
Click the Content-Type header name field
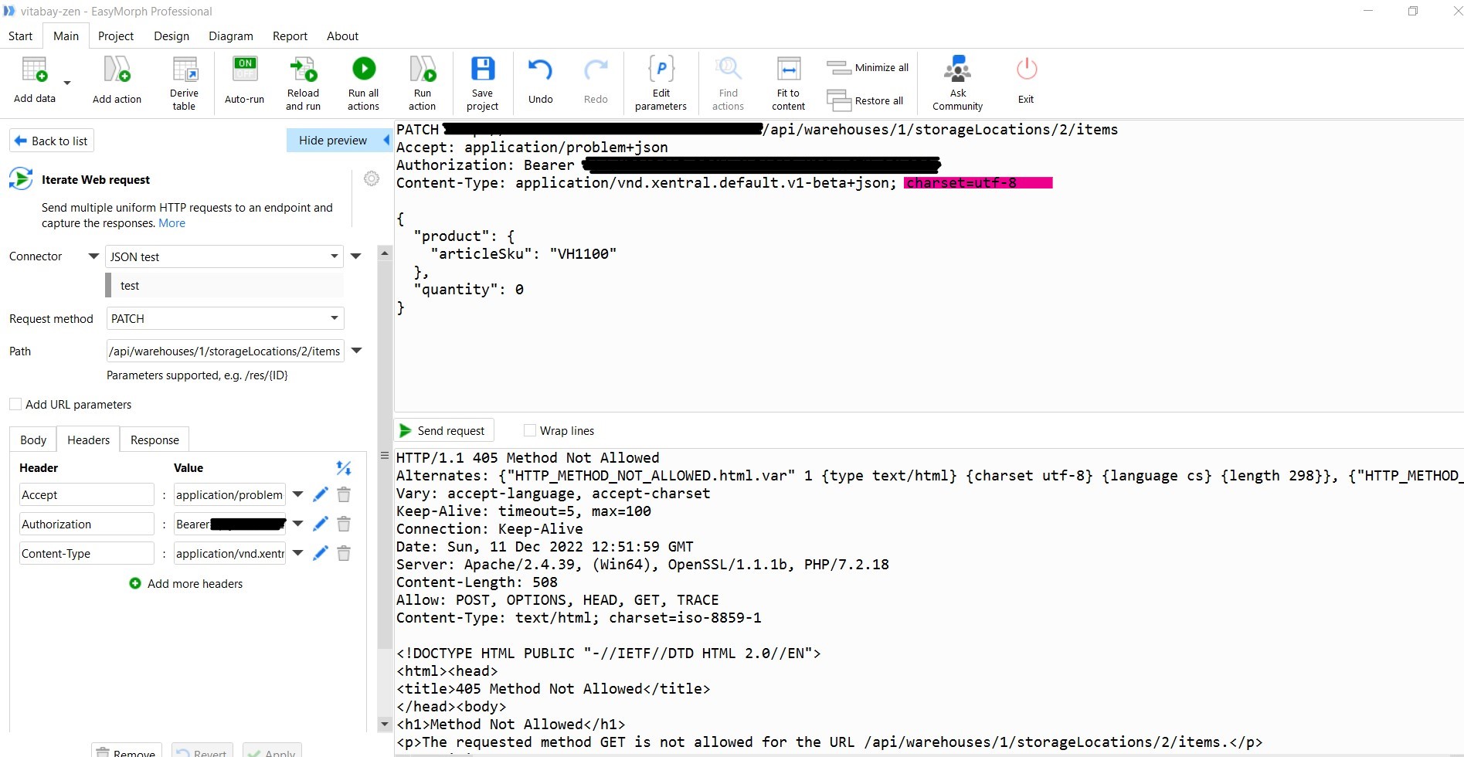(87, 553)
